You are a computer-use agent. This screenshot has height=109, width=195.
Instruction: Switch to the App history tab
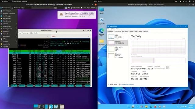(x=125, y=31)
